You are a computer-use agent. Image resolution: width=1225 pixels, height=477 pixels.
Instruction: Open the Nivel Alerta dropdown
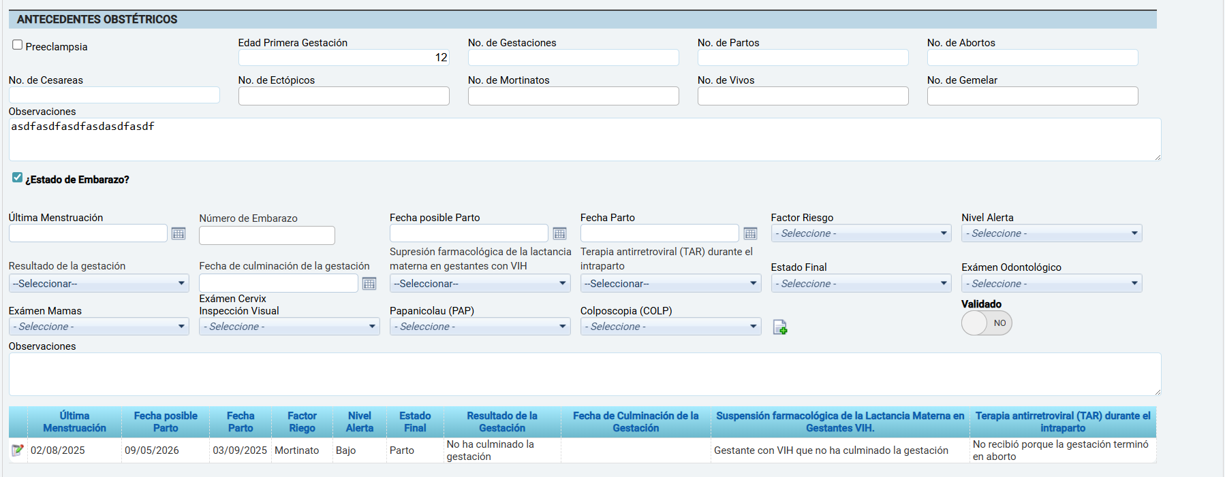click(x=1051, y=233)
